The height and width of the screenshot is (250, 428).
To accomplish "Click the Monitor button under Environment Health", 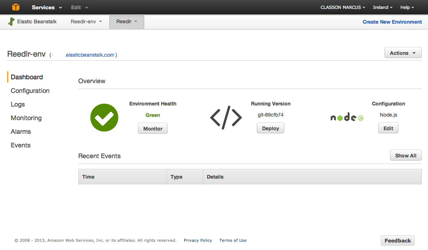I will tap(153, 128).
